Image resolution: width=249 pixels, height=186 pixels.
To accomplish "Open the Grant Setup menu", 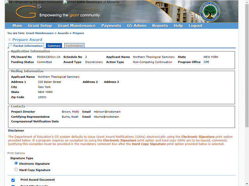I will click(40, 26).
